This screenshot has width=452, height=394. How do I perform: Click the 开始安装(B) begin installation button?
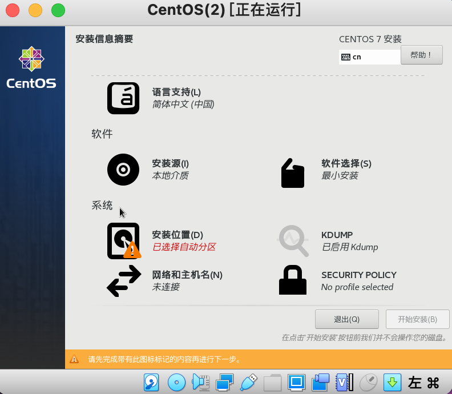[x=417, y=319]
